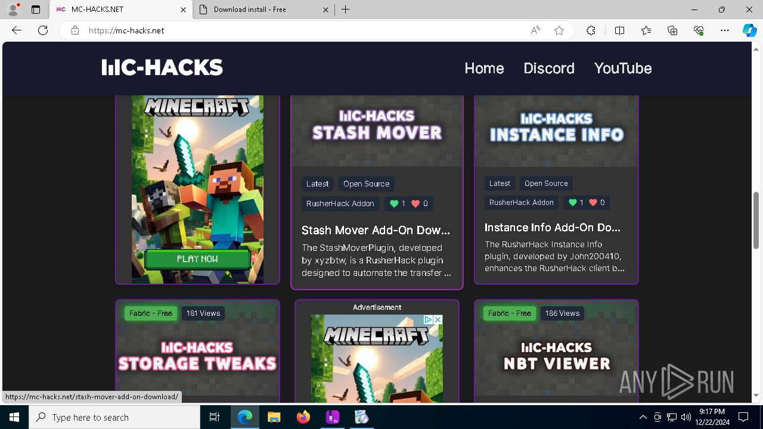This screenshot has height=429, width=763.
Task: Open Browser essentials heart icon
Action: click(x=699, y=30)
